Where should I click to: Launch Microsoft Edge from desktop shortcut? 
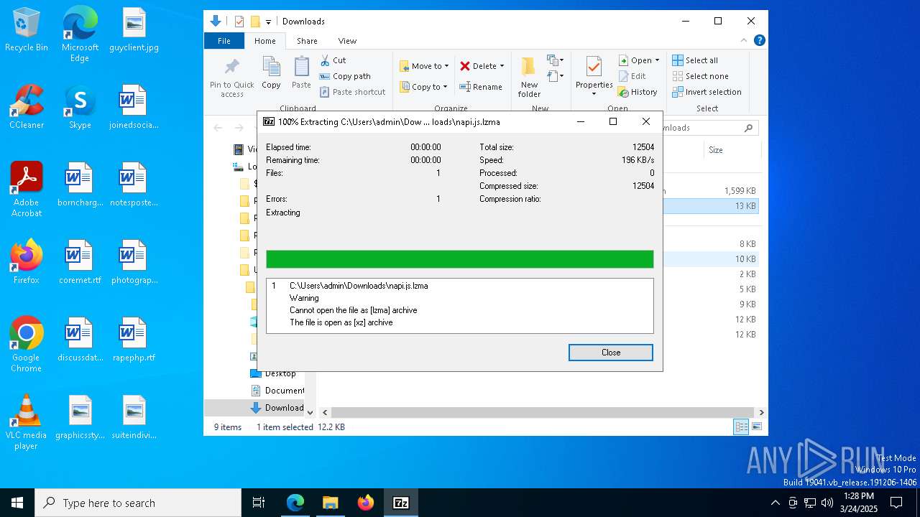tap(80, 34)
